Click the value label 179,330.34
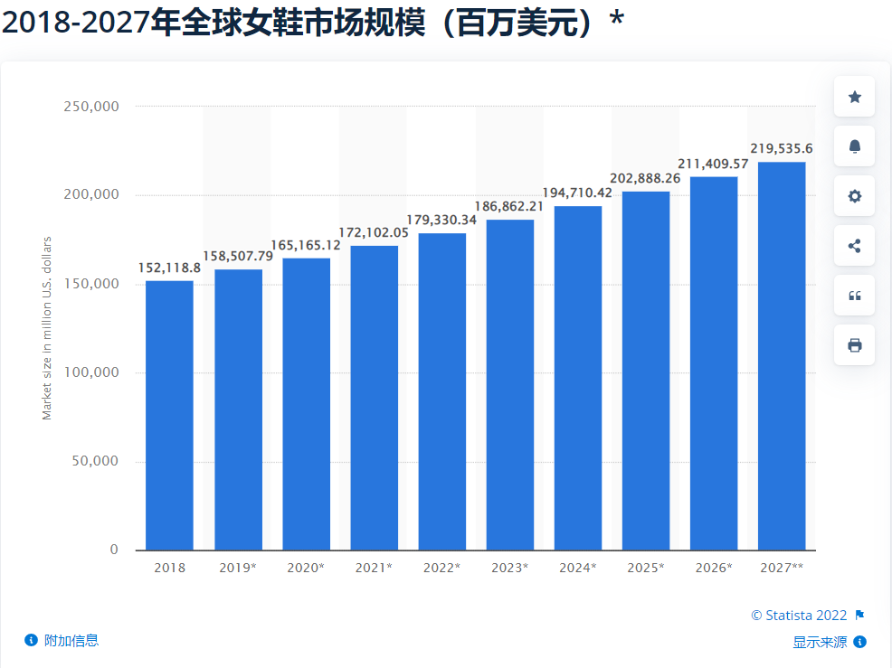892x668 pixels. [x=442, y=220]
